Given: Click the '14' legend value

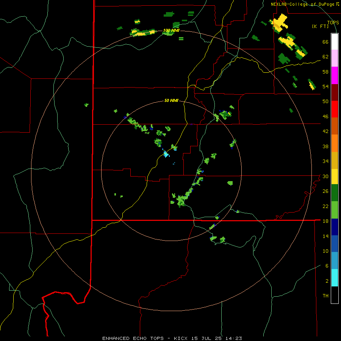Looking at the screenshot, I should pyautogui.click(x=325, y=236).
